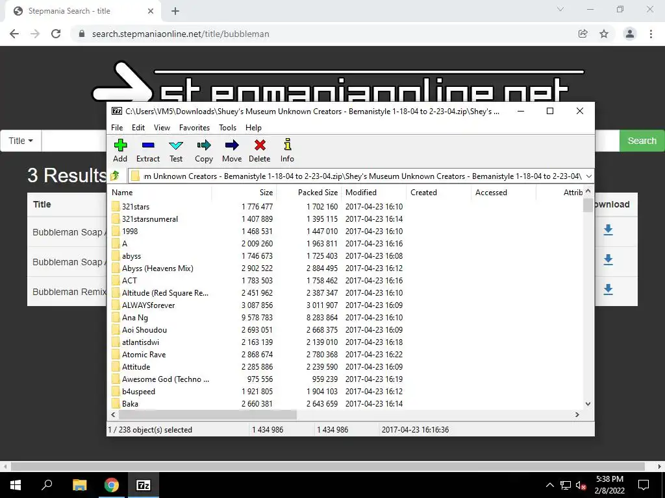Screen dimensions: 665x498
Task: Select the Aoi Shoudou folder
Action: point(144,330)
